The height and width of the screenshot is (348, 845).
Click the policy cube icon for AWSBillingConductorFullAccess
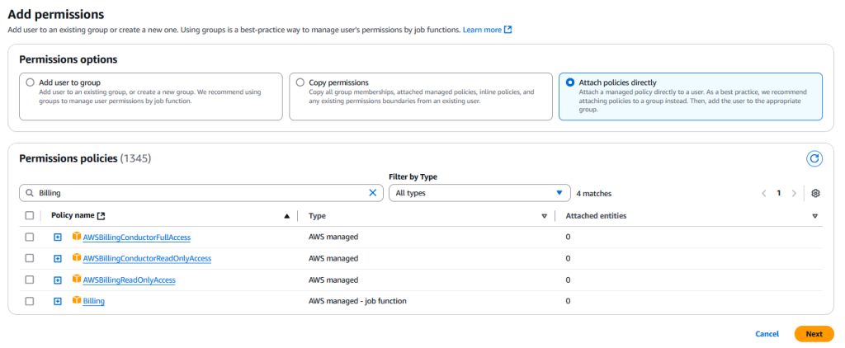pos(77,237)
